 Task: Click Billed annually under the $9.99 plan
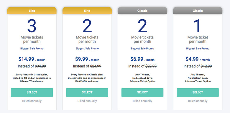[x=87, y=101]
